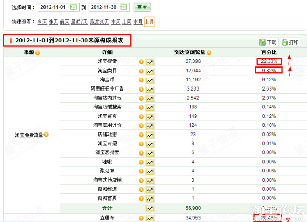The width and height of the screenshot is (307, 222).
Task: Select the 2012-11-30 end date field
Action: click(109, 7)
